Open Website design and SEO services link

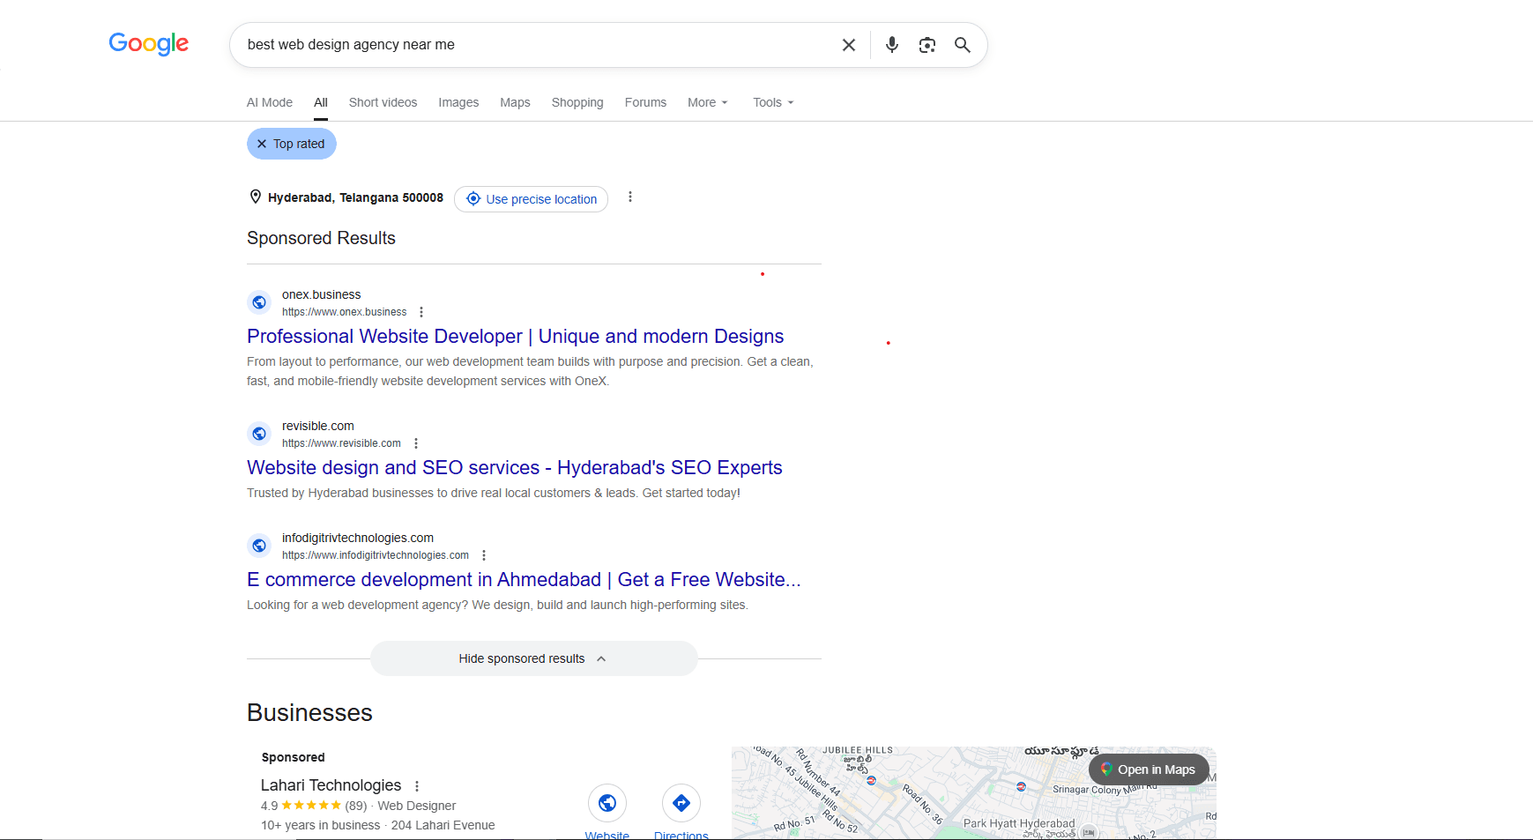[x=515, y=467]
